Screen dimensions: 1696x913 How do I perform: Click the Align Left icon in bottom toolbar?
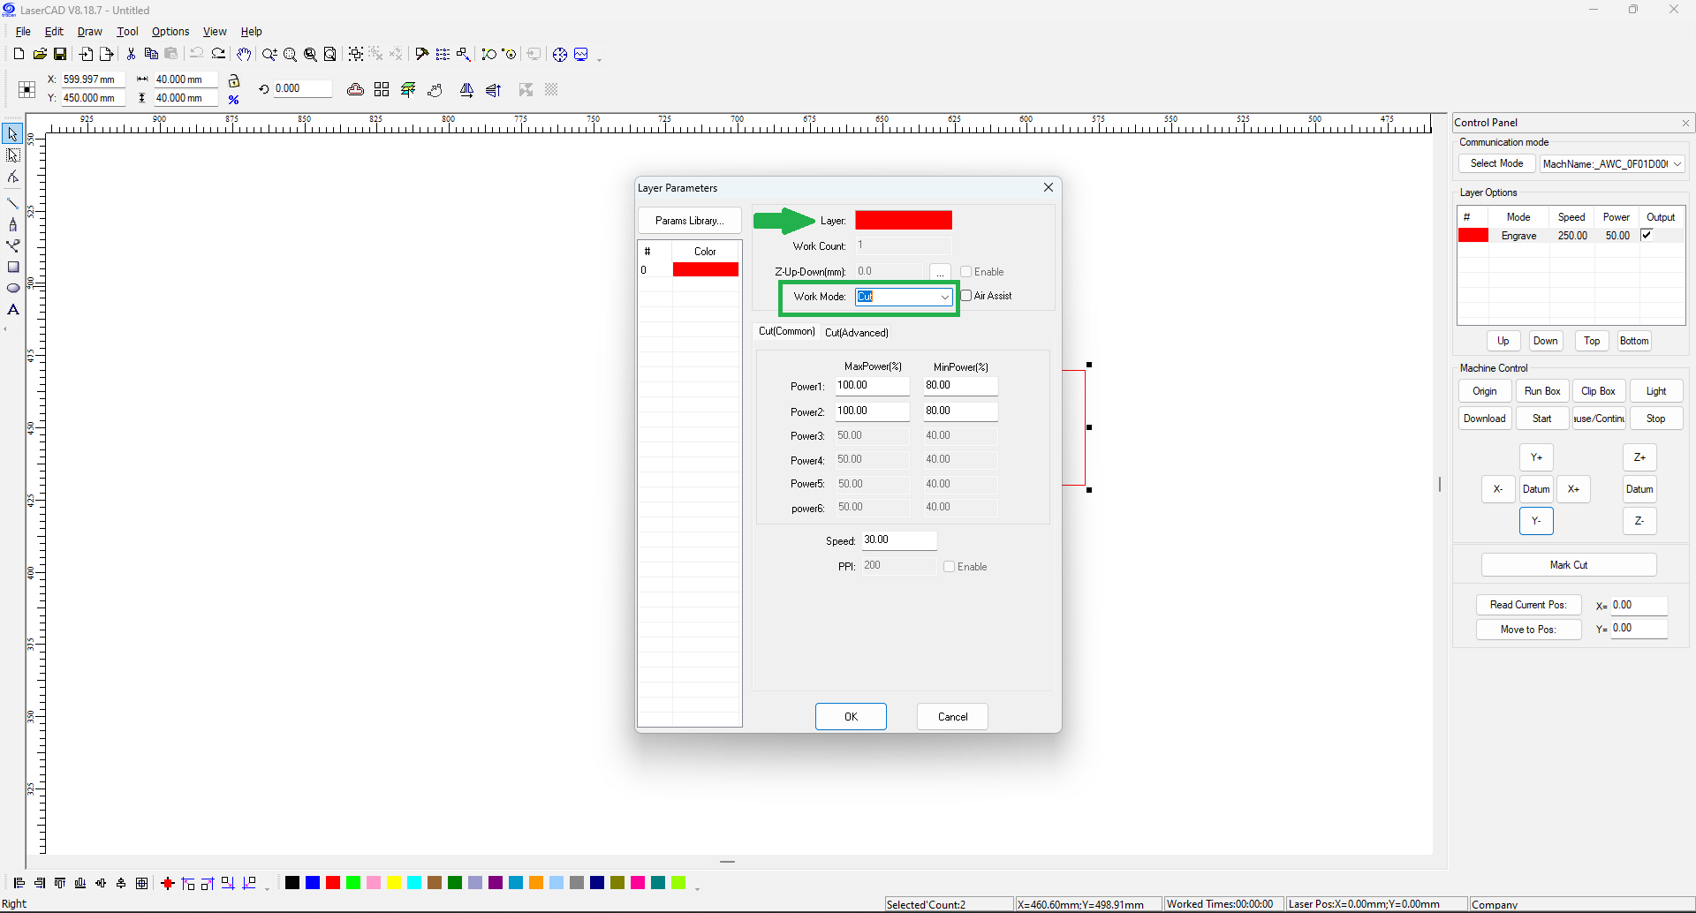pyautogui.click(x=19, y=883)
